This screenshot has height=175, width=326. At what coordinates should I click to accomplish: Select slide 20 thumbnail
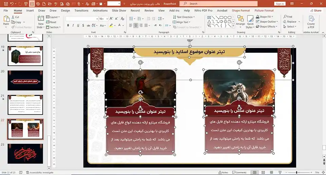point(25,80)
